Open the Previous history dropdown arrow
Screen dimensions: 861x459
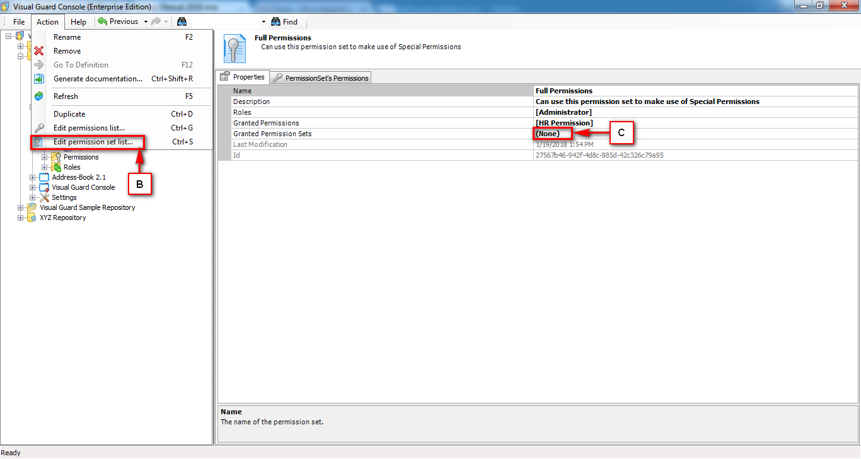(146, 21)
